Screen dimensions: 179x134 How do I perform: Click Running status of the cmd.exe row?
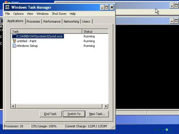click(89, 36)
